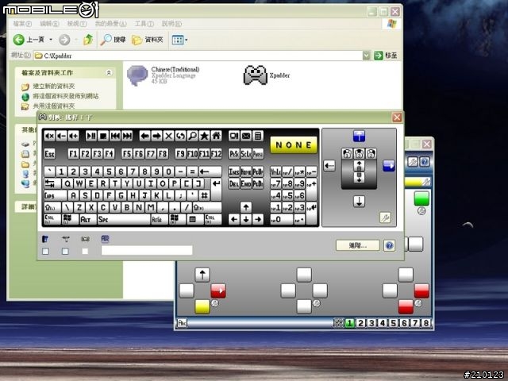Collapse the 檔案及資料夾工作 panel chevron
508x381 pixels.
click(x=109, y=72)
